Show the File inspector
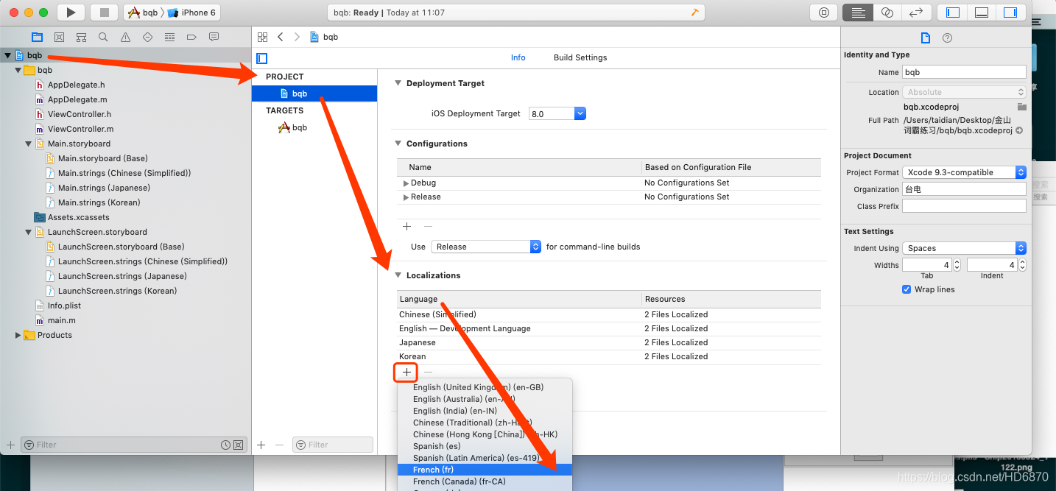The height and width of the screenshot is (491, 1056). click(926, 38)
